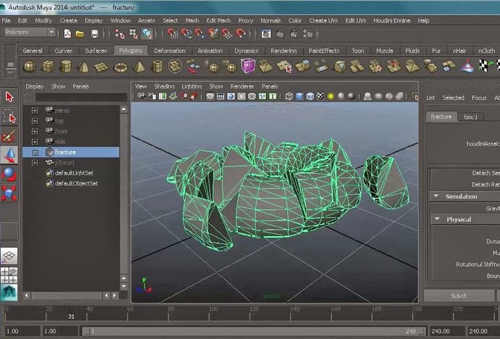This screenshot has height=339, width=500.
Task: Toggle the first snap magnet icon
Action: (x=173, y=33)
